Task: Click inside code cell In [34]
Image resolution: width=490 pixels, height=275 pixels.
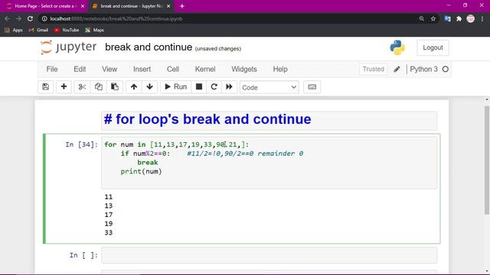Action: click(269, 163)
